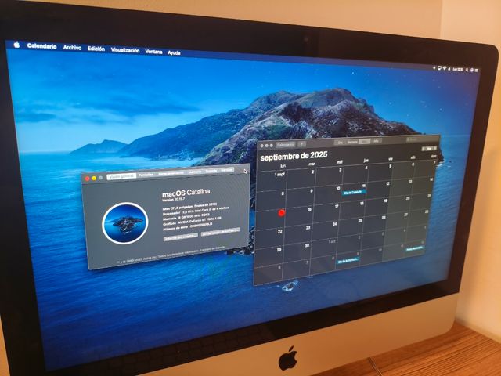
Task: Click the macOS Catalina round logo
Action: click(125, 222)
